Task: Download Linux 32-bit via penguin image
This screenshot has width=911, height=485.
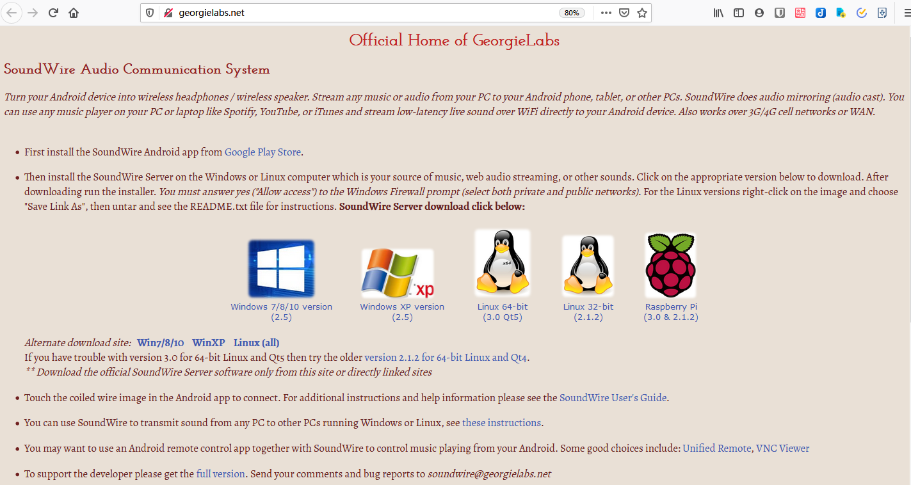Action: [588, 267]
